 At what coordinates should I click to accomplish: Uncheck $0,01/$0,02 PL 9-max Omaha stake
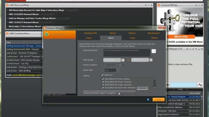click(103, 79)
